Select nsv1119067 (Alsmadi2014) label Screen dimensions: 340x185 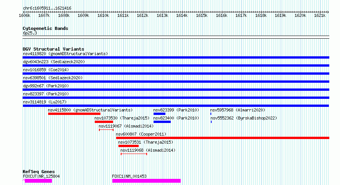(x=126, y=126)
